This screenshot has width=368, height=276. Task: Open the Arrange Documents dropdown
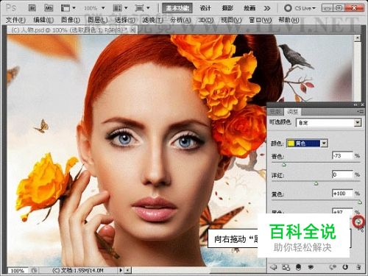tap(120, 8)
